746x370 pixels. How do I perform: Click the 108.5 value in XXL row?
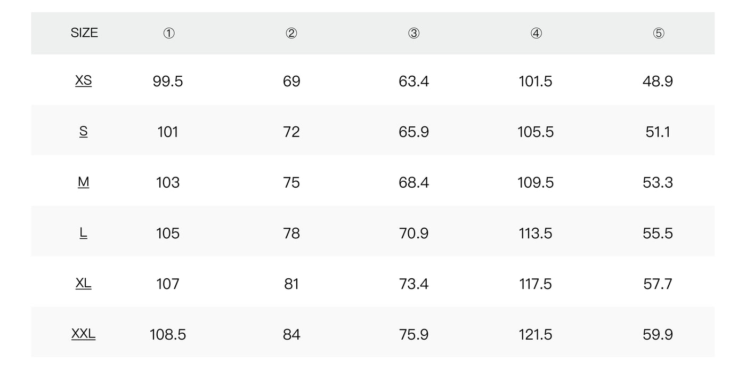[168, 334]
